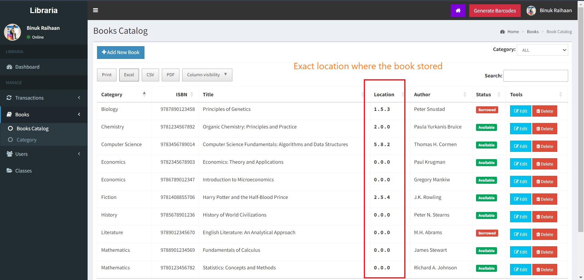This screenshot has height=280, width=584.
Task: Sort by ISBN column arrows
Action: pos(192,94)
